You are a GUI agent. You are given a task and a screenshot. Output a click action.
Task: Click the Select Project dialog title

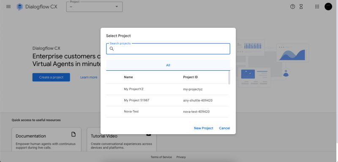pos(118,36)
